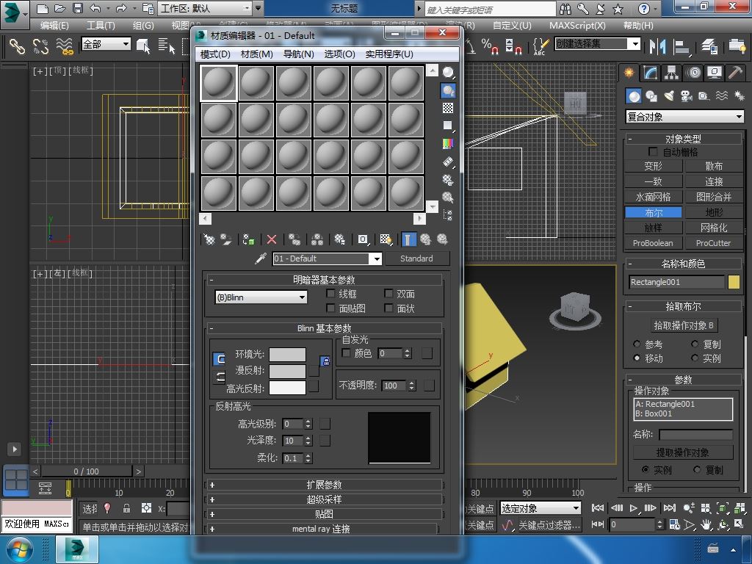752x564 pixels.
Task: Open the 选定对象 key filter dropdown
Action: 540,508
